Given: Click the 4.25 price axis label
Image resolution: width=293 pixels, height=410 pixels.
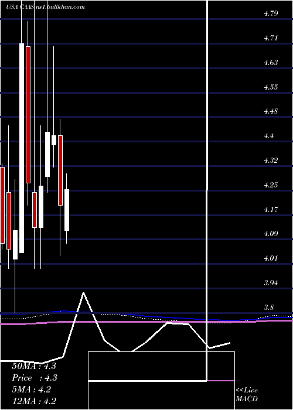Looking at the screenshot, I should click(271, 185).
